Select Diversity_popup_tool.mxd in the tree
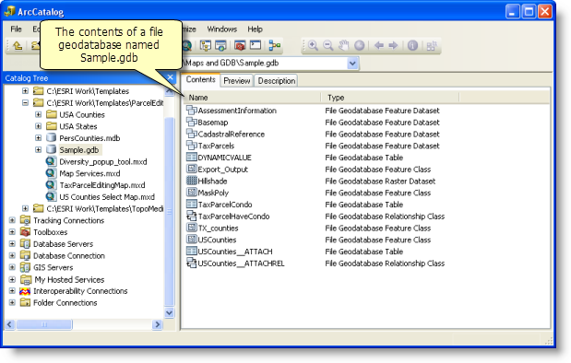The width and height of the screenshot is (571, 363). coord(103,162)
